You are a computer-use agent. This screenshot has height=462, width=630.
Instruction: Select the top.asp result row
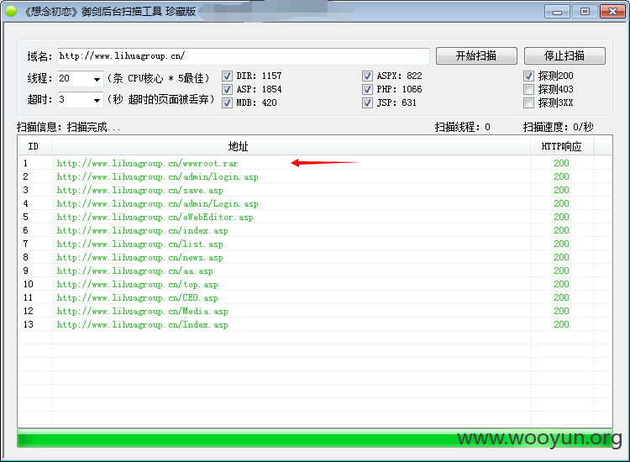tap(315, 285)
